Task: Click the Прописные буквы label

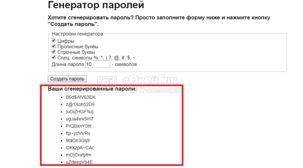Action: tap(78, 47)
